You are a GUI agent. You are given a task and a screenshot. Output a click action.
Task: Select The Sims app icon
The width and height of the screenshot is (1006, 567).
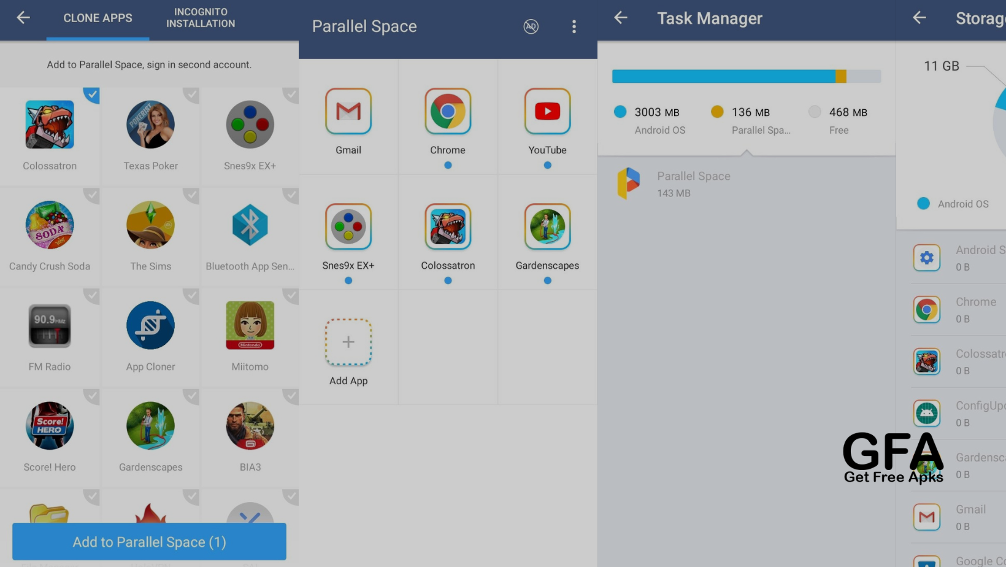(150, 225)
